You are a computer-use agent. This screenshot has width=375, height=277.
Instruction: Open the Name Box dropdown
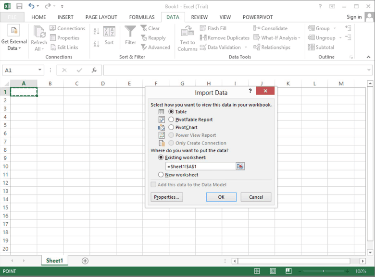40,70
